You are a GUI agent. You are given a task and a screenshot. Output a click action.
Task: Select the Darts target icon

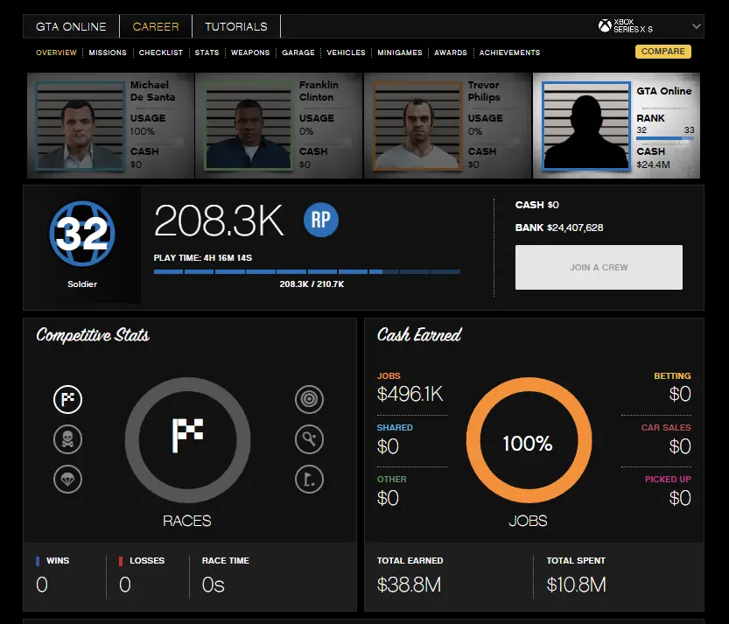click(x=309, y=399)
